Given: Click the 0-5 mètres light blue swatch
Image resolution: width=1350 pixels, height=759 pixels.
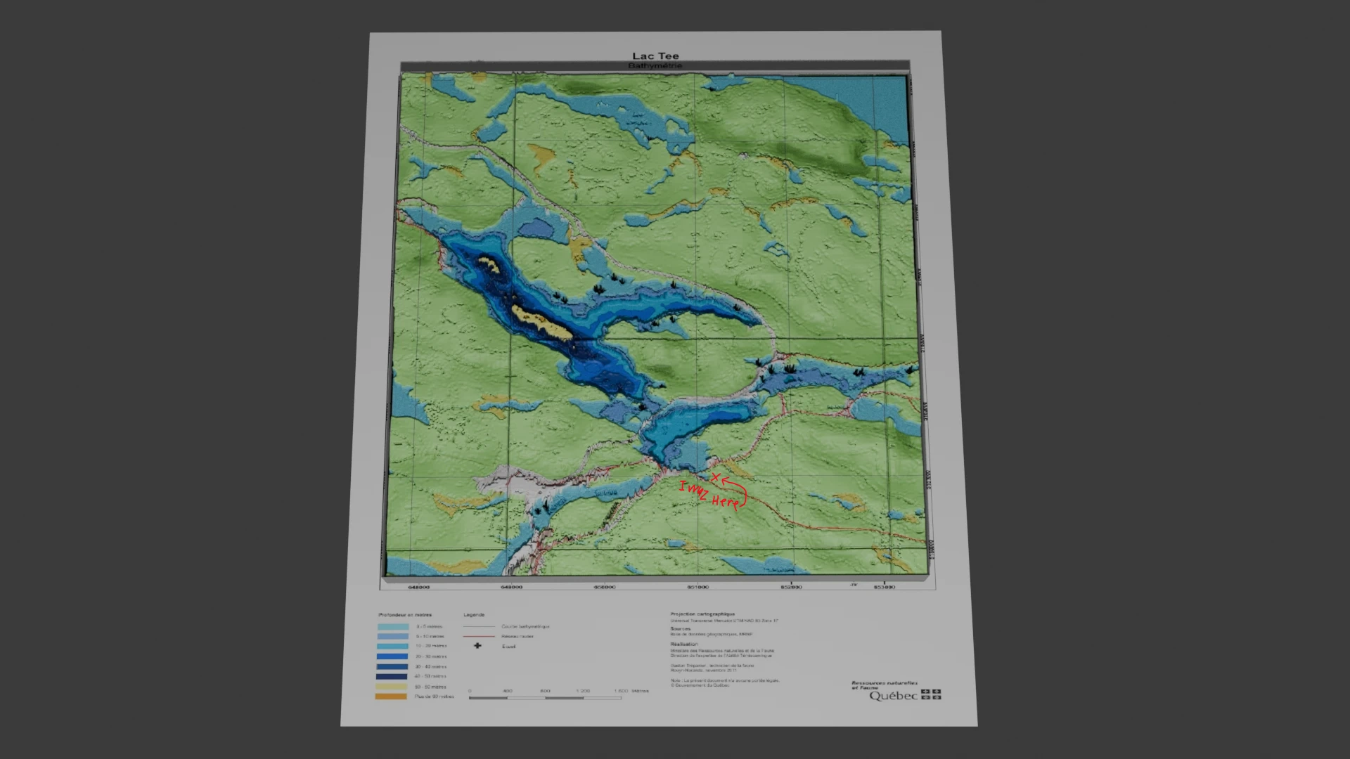Looking at the screenshot, I should [x=392, y=626].
